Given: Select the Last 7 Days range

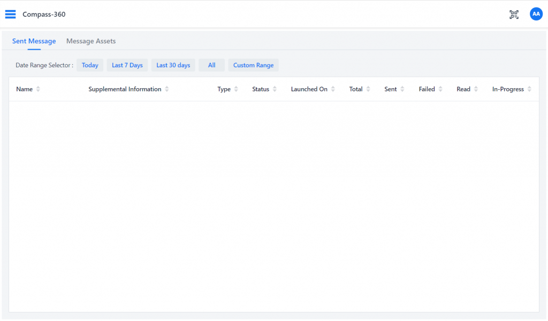Looking at the screenshot, I should pos(127,65).
